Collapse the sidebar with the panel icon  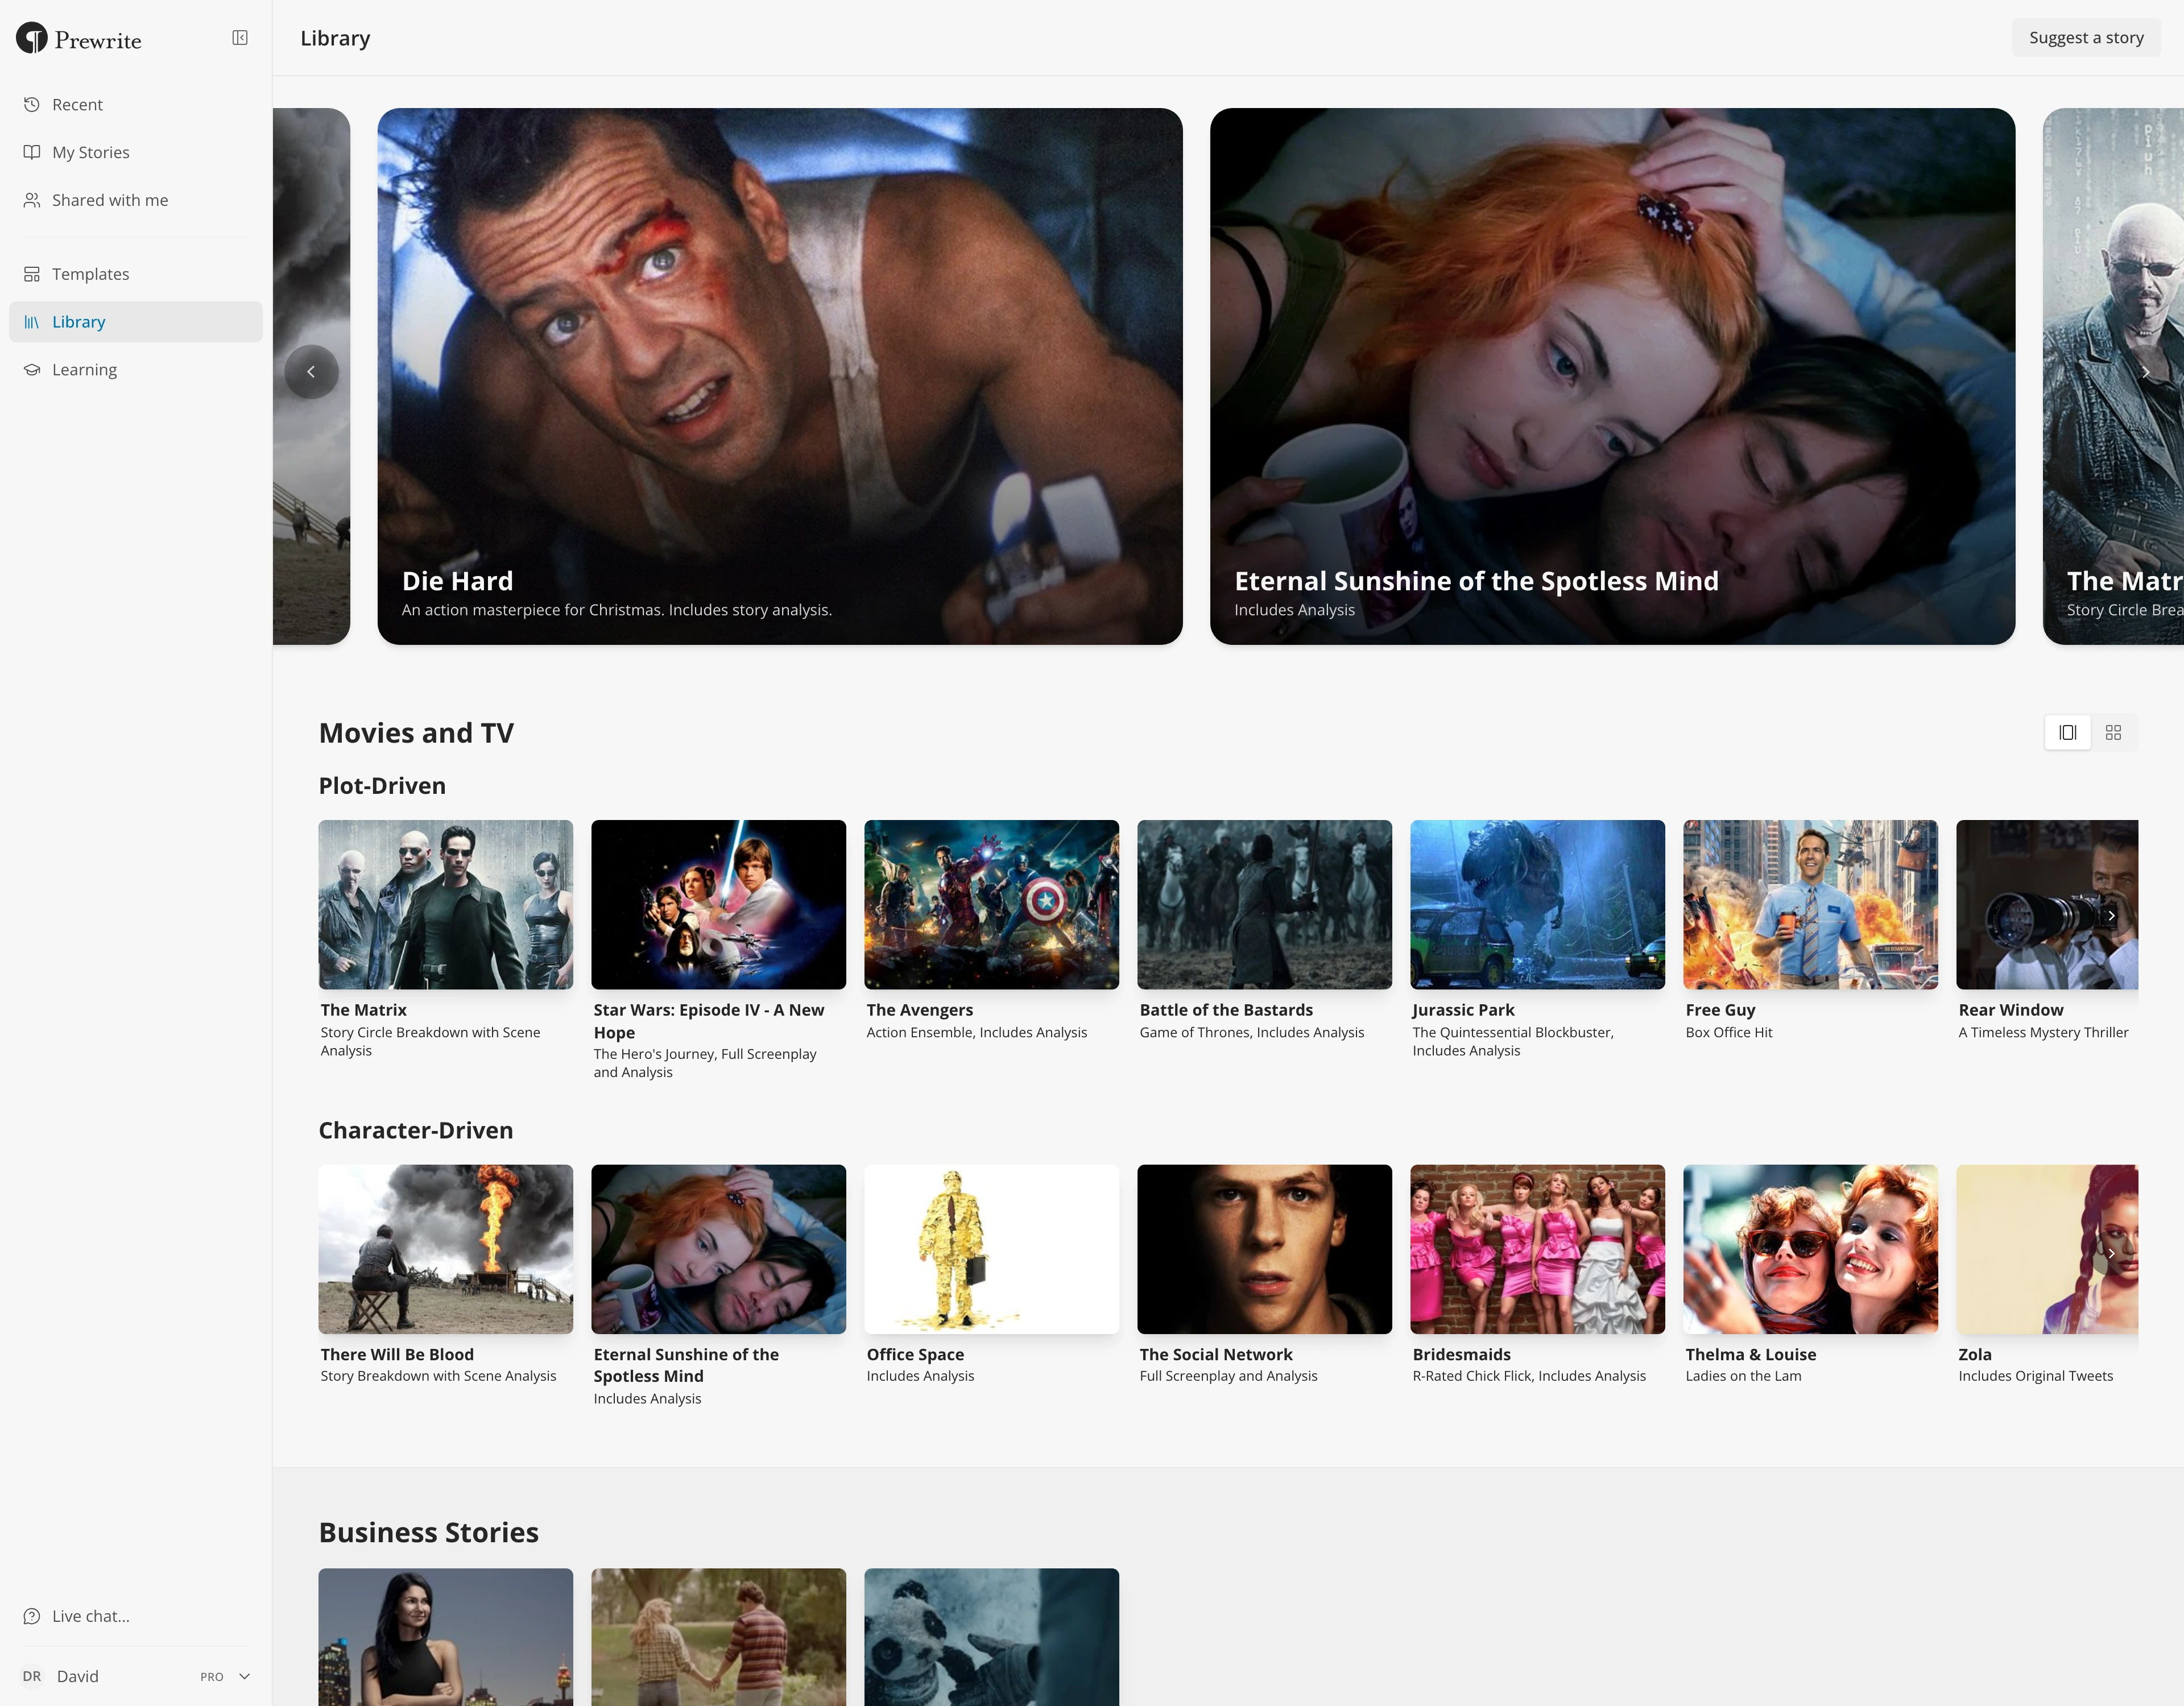[x=240, y=38]
